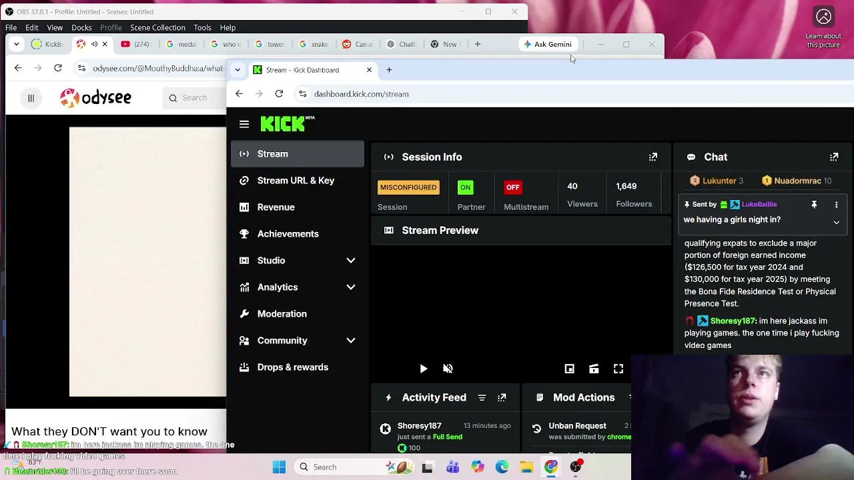Viewport: 854px width, 480px height.
Task: Open the Activity Feed filter icon
Action: (x=482, y=397)
